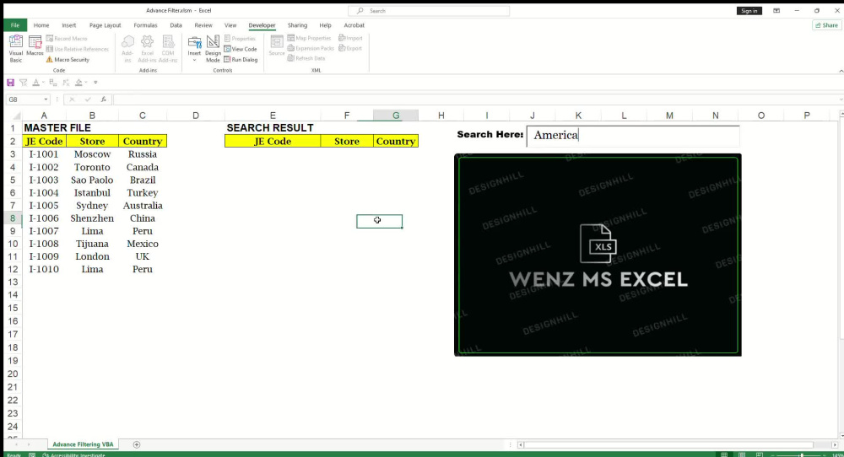The width and height of the screenshot is (844, 457).
Task: Click the formula bar input
Action: coord(476,99)
